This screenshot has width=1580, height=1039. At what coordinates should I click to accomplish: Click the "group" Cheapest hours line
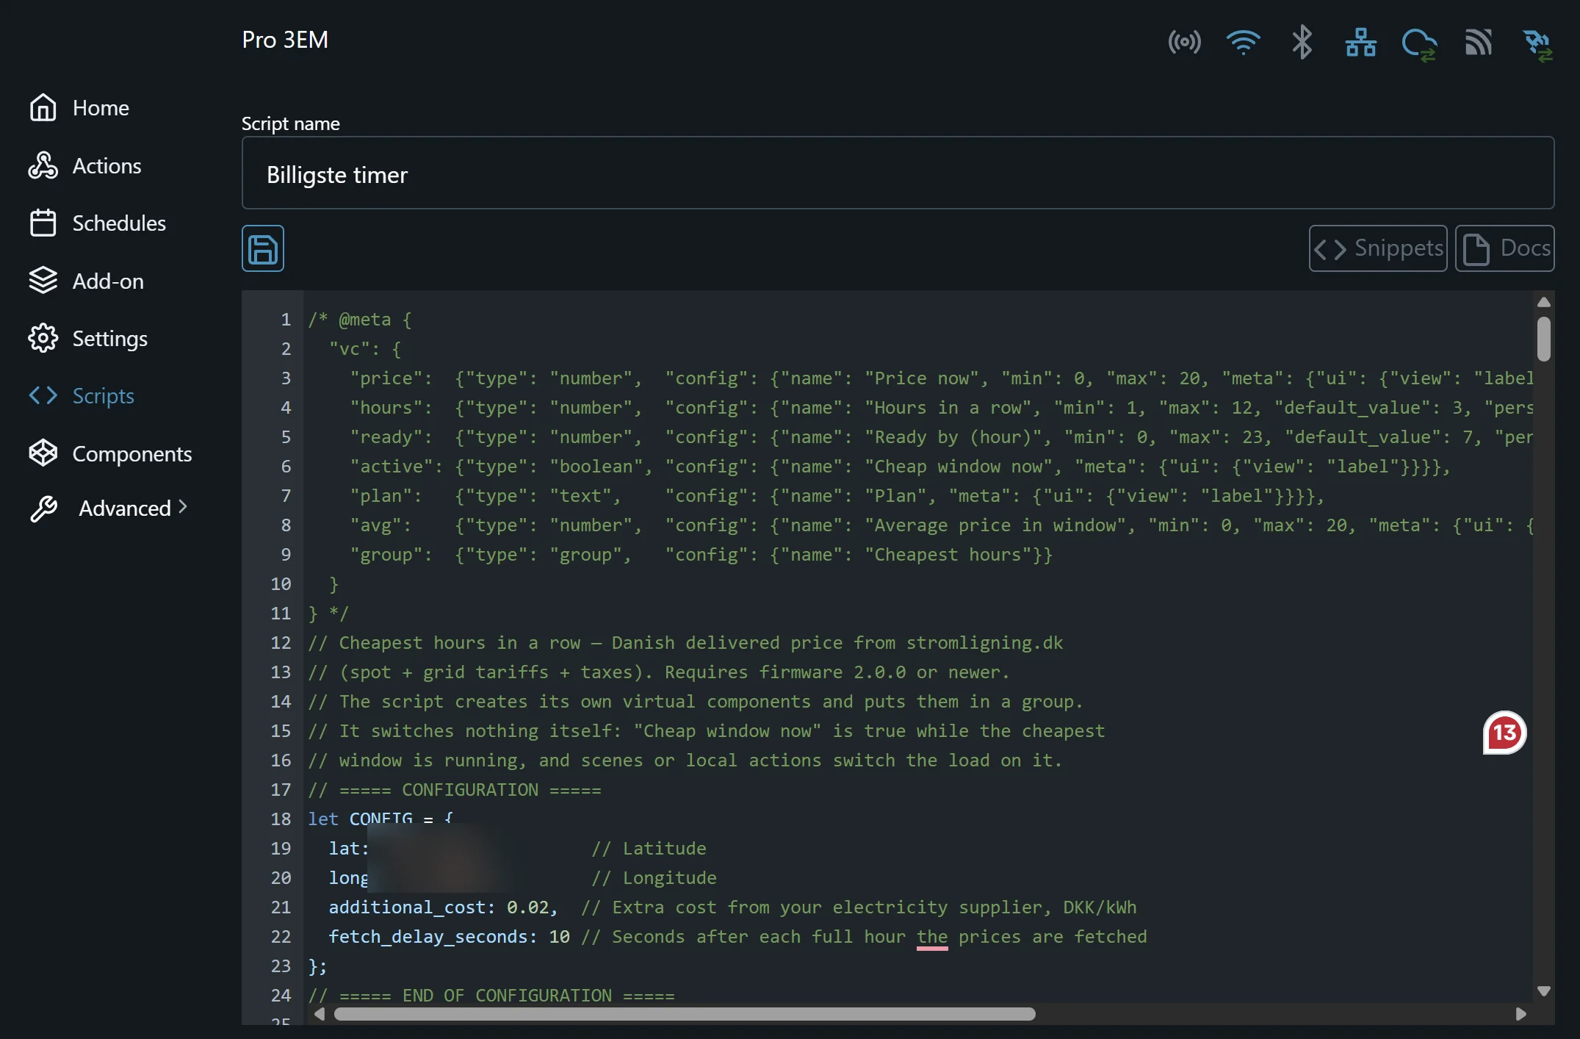pos(701,555)
